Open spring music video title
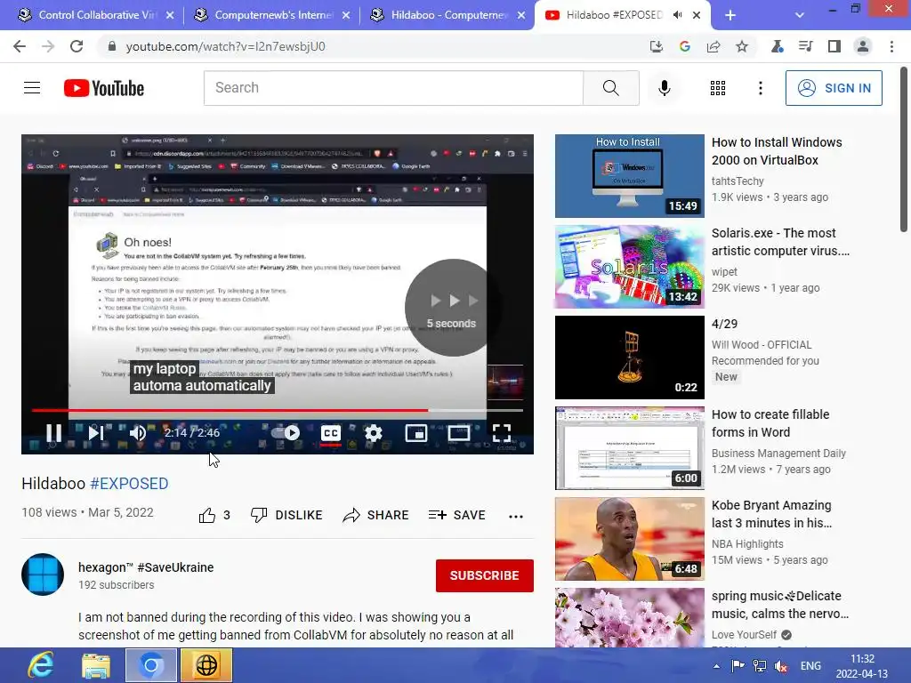 click(x=779, y=605)
